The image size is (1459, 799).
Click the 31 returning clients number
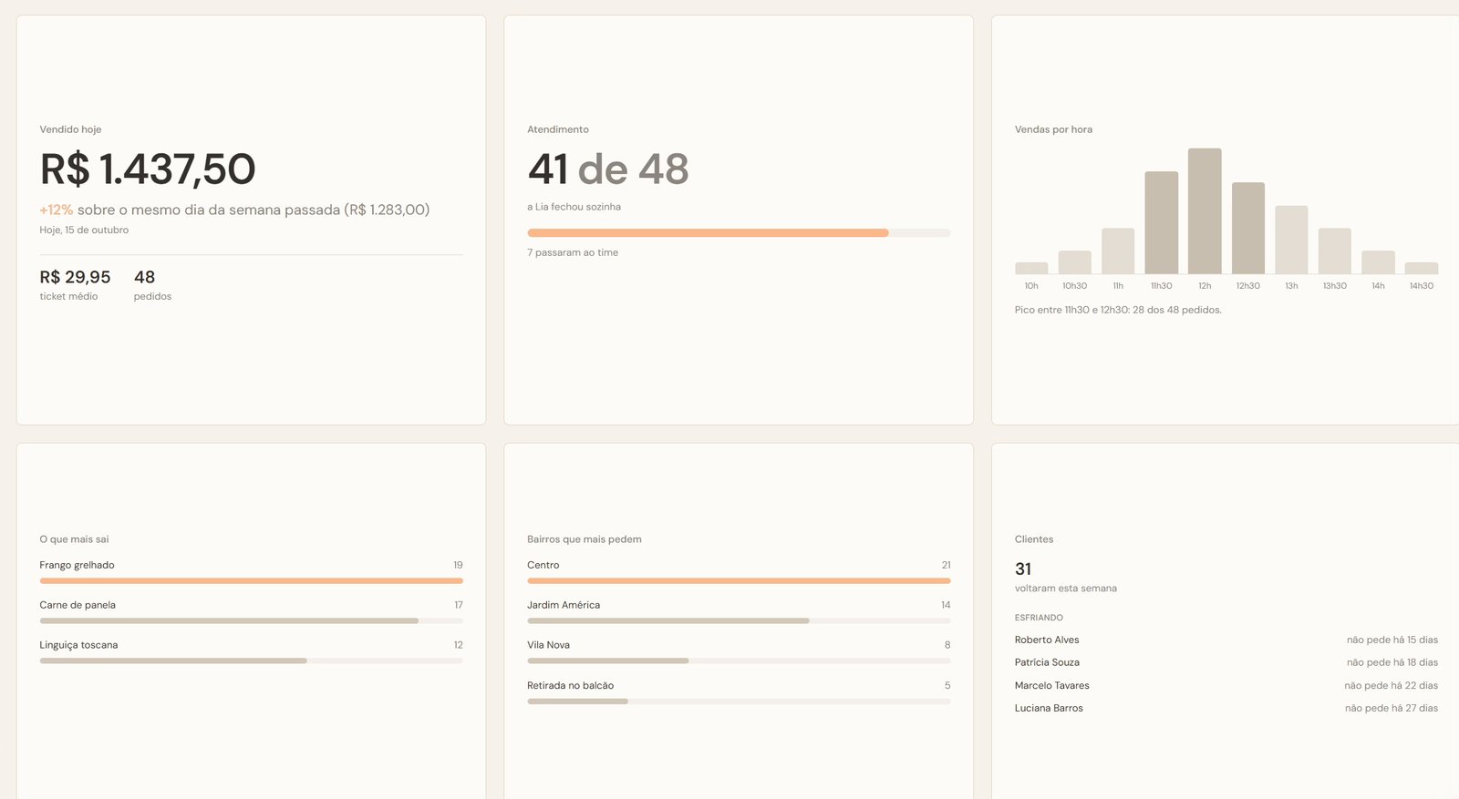coord(1023,569)
